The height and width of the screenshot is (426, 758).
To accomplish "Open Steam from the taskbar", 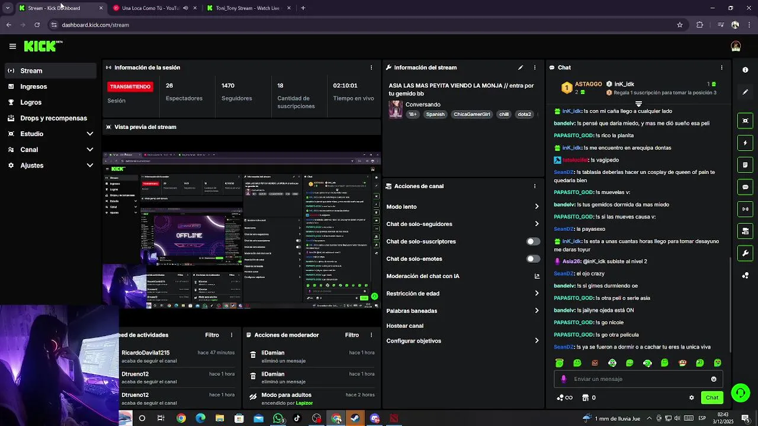I will [355, 418].
